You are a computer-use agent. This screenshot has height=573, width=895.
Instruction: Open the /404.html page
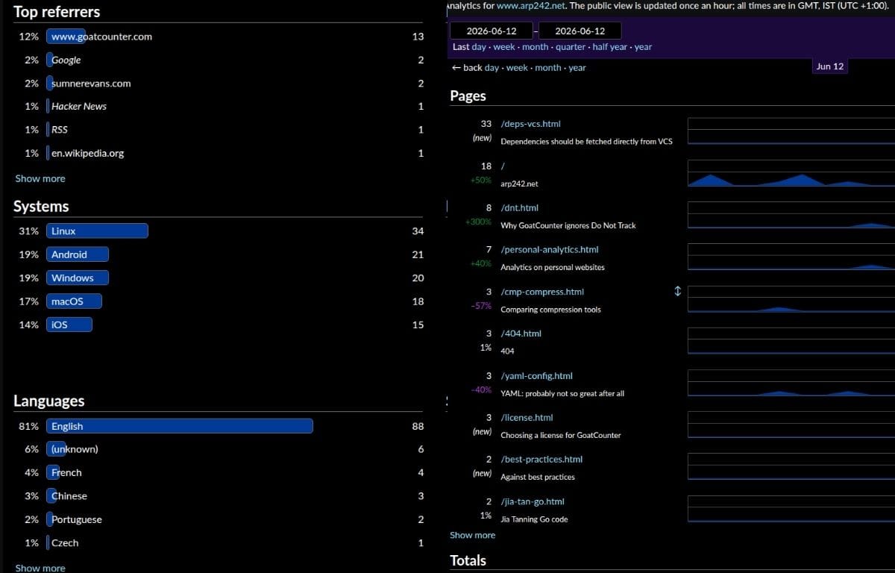click(521, 334)
